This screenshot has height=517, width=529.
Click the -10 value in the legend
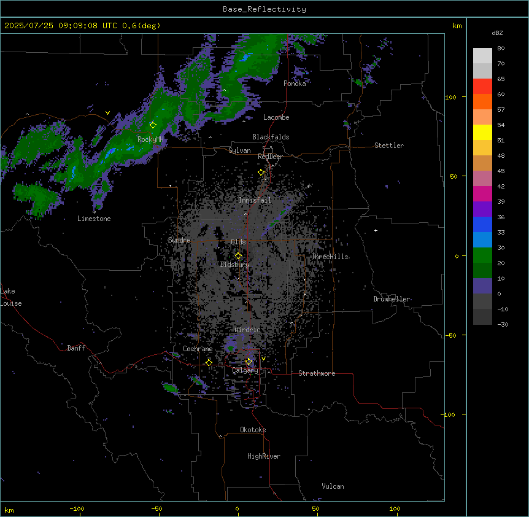(x=503, y=309)
